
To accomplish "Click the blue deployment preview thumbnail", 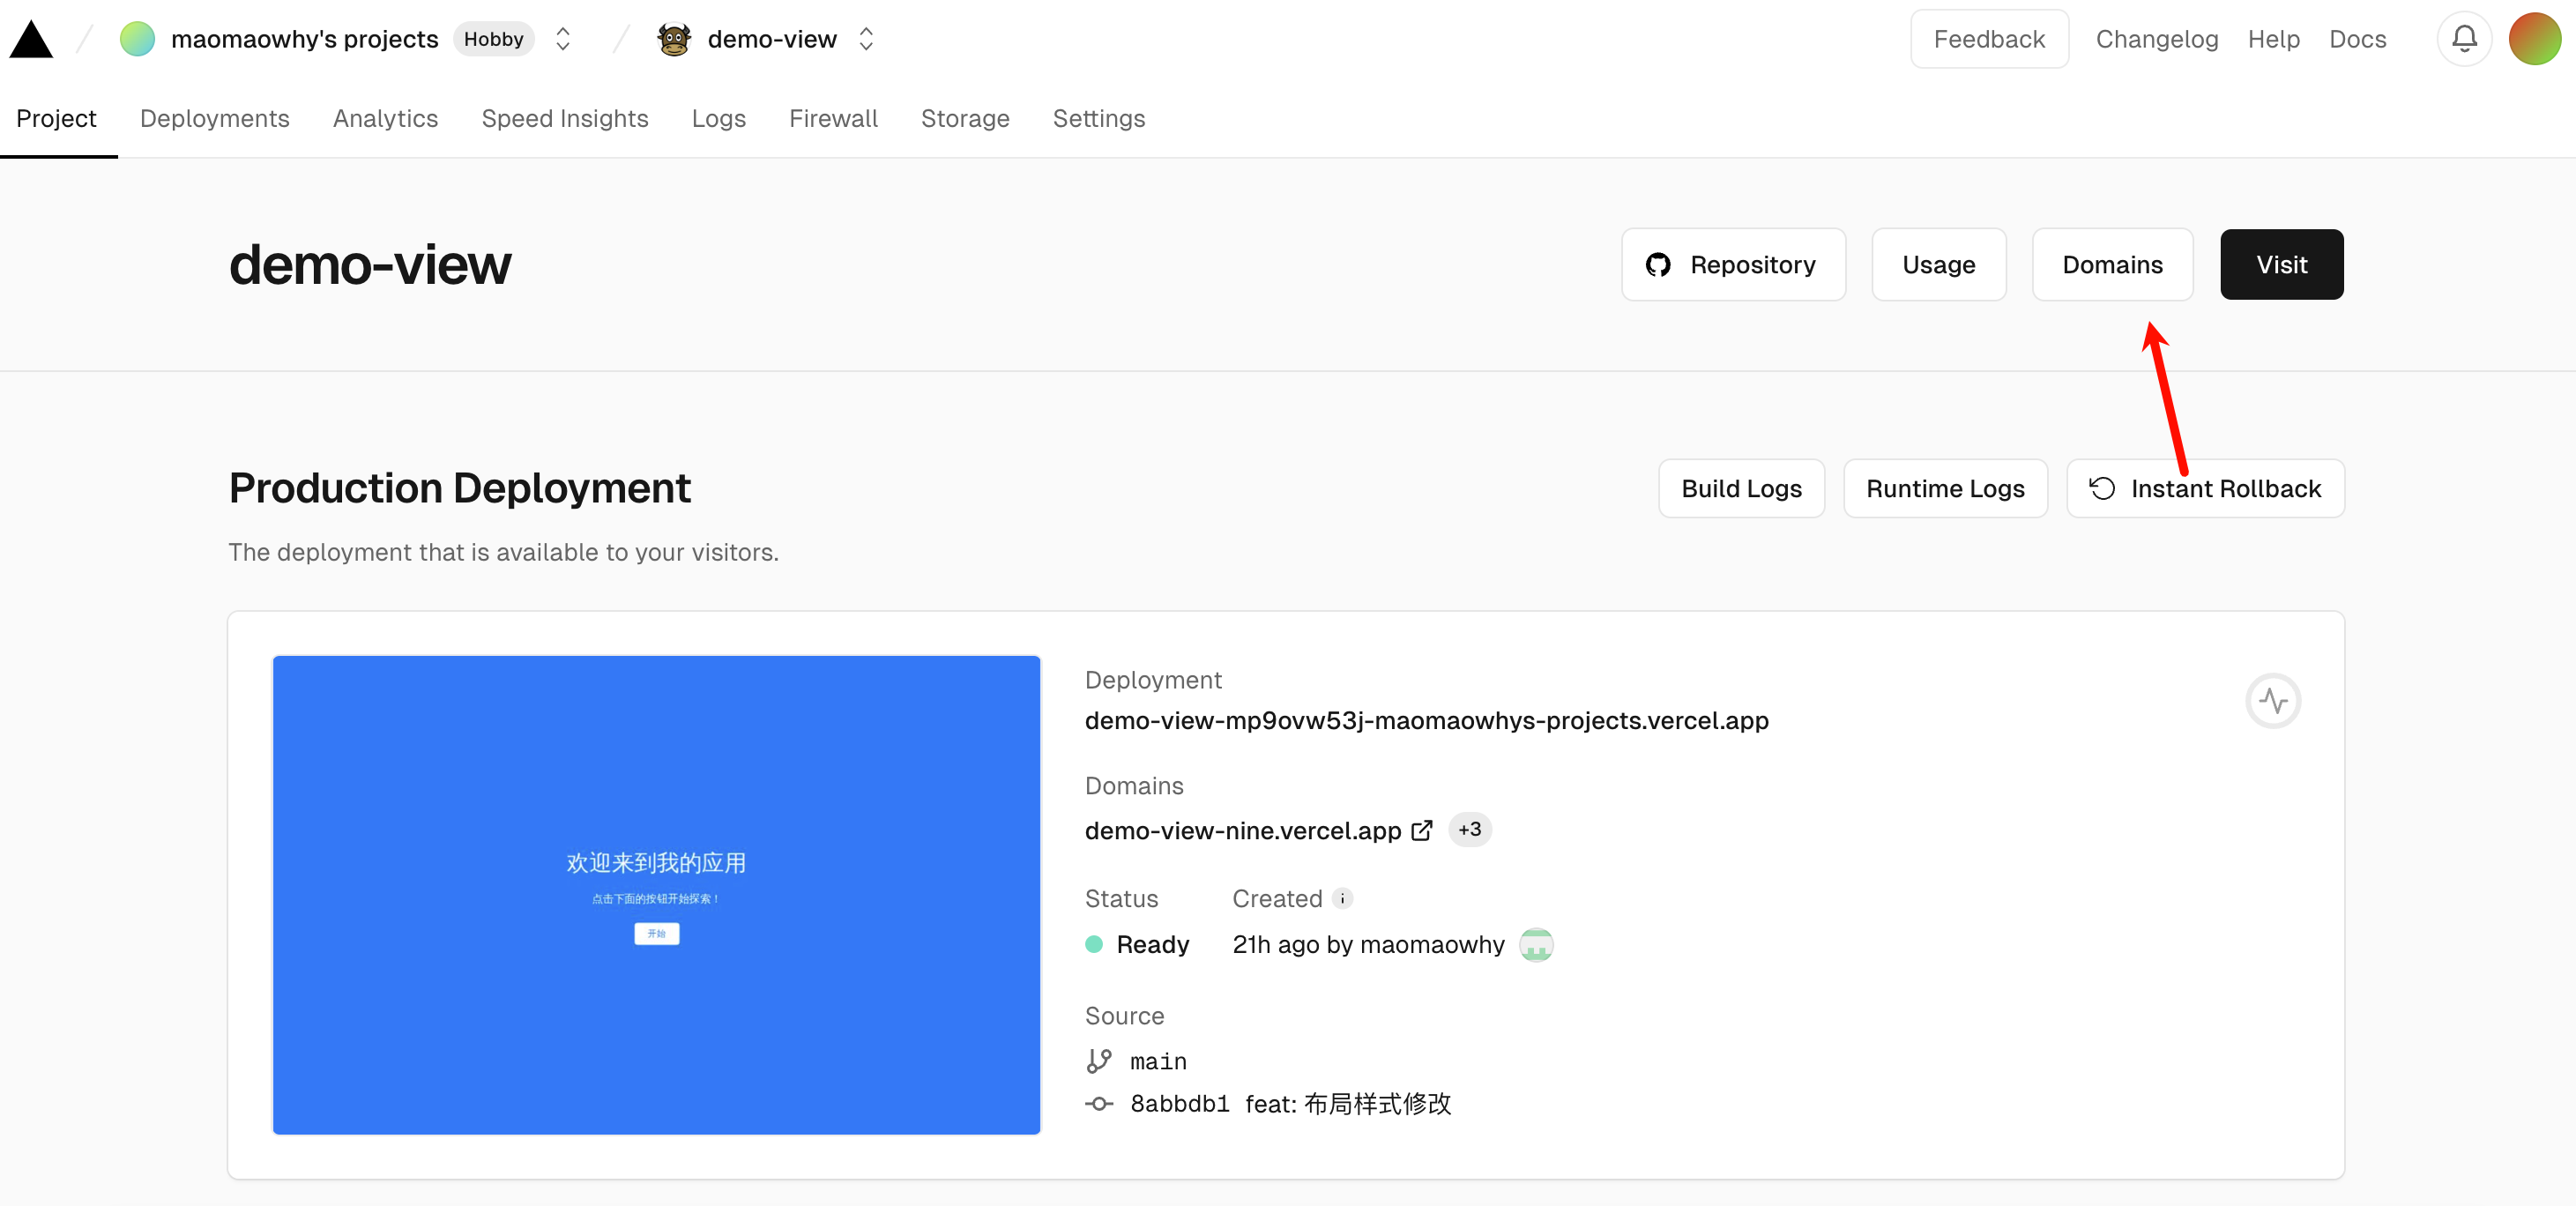I will click(656, 894).
